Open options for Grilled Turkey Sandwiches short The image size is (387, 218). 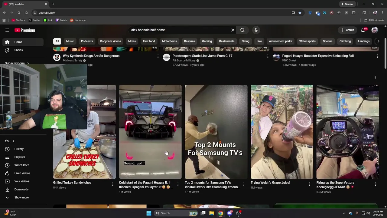[x=112, y=184]
